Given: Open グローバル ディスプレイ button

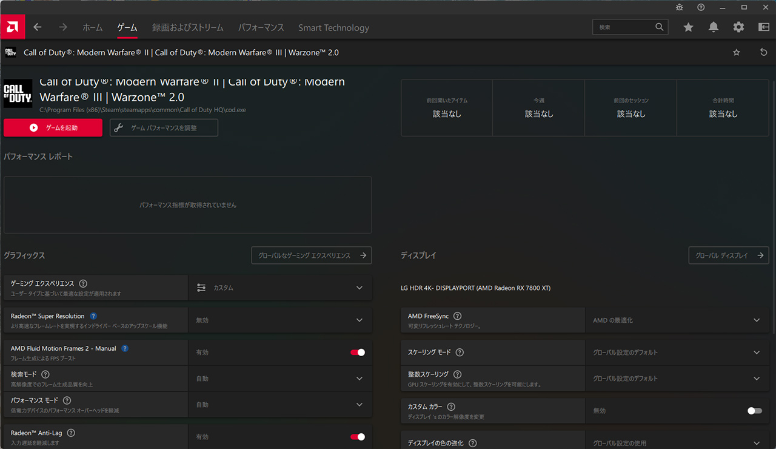Looking at the screenshot, I should 729,255.
